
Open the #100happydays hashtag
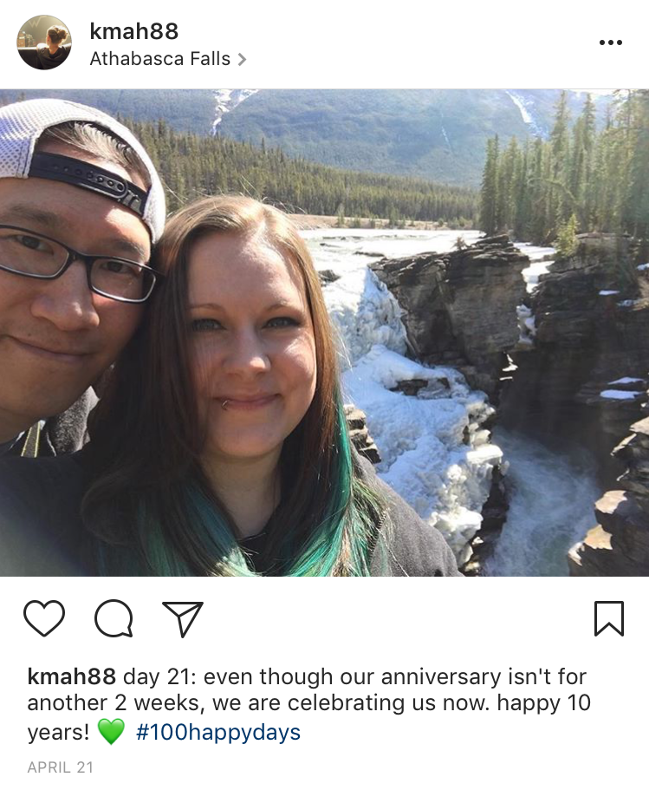pos(218,732)
